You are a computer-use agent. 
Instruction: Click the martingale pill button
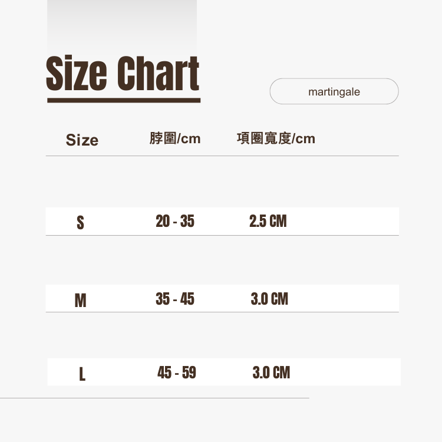[x=334, y=91]
